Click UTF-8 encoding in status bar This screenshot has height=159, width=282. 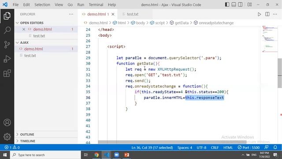201,148
